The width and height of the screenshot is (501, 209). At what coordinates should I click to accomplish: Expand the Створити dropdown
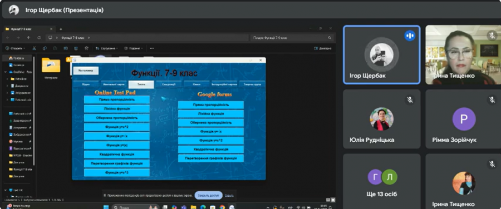pyautogui.click(x=16, y=48)
